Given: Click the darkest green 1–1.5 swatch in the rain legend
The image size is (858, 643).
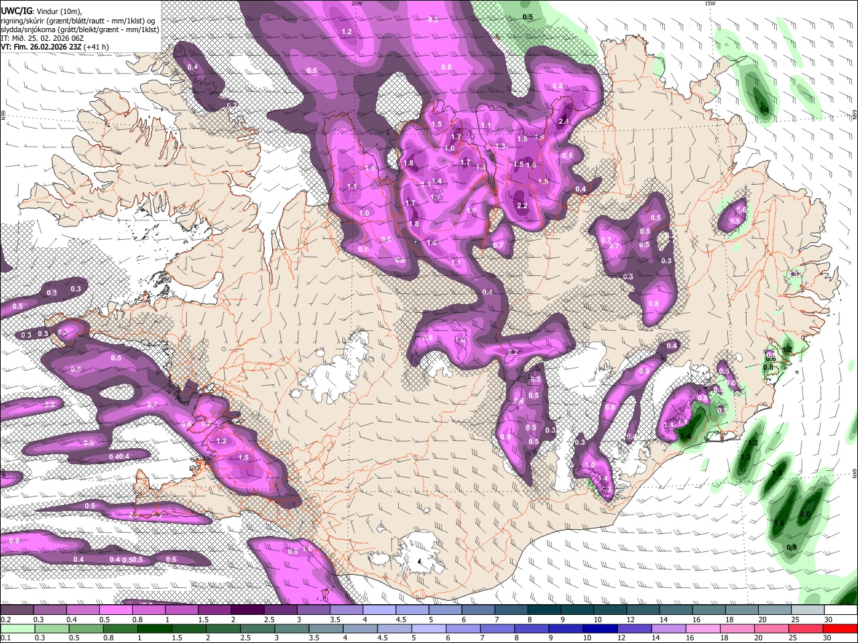Looking at the screenshot, I should tap(156, 628).
